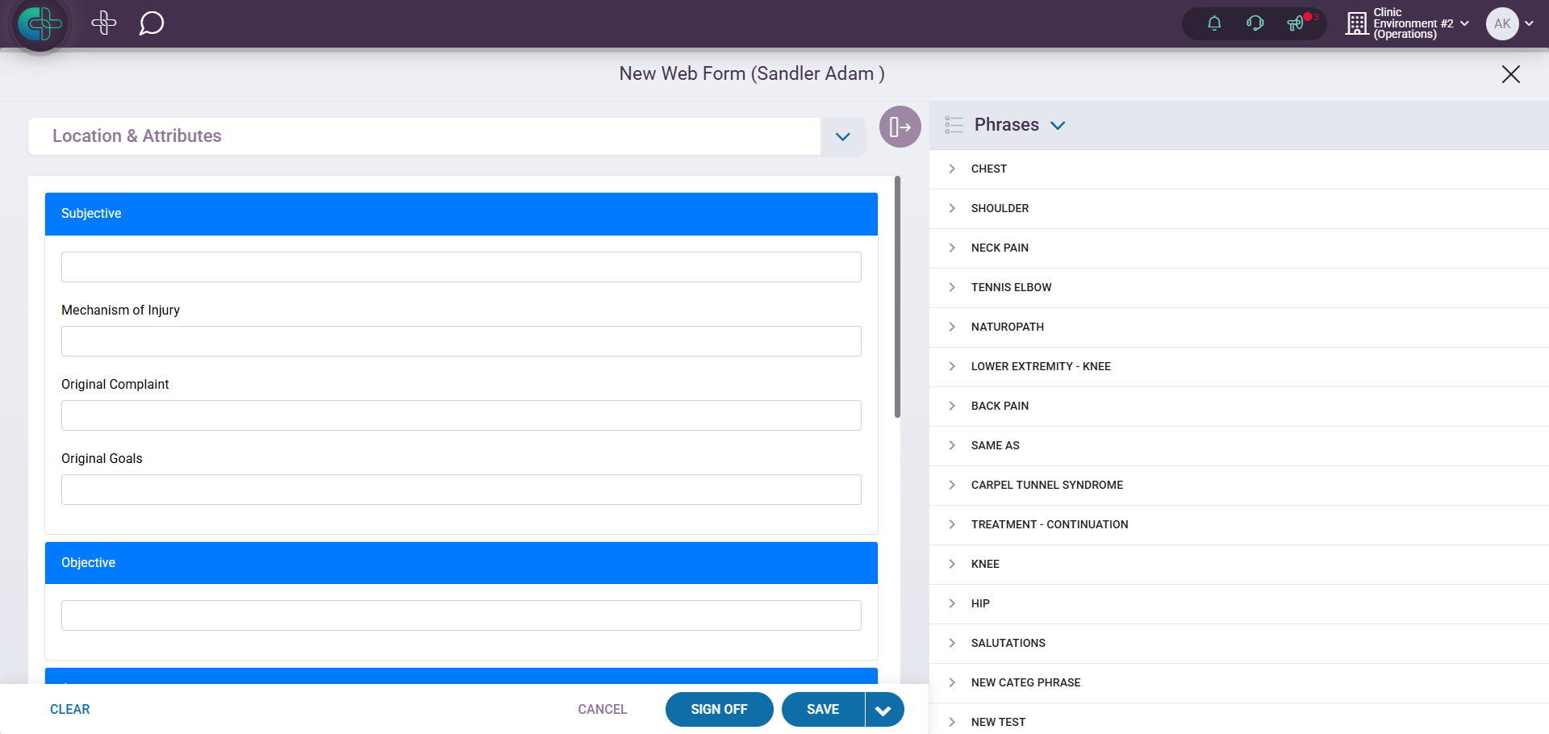Open the Save options dropdown arrow
Image resolution: width=1549 pixels, height=734 pixels.
tap(883, 710)
